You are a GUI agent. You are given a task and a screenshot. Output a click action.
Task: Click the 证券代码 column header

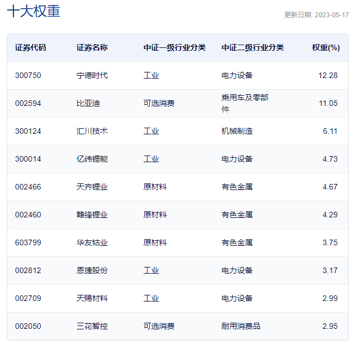click(x=31, y=48)
